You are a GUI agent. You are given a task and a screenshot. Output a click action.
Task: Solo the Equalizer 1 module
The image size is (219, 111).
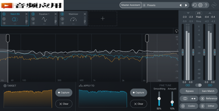pos(33,19)
